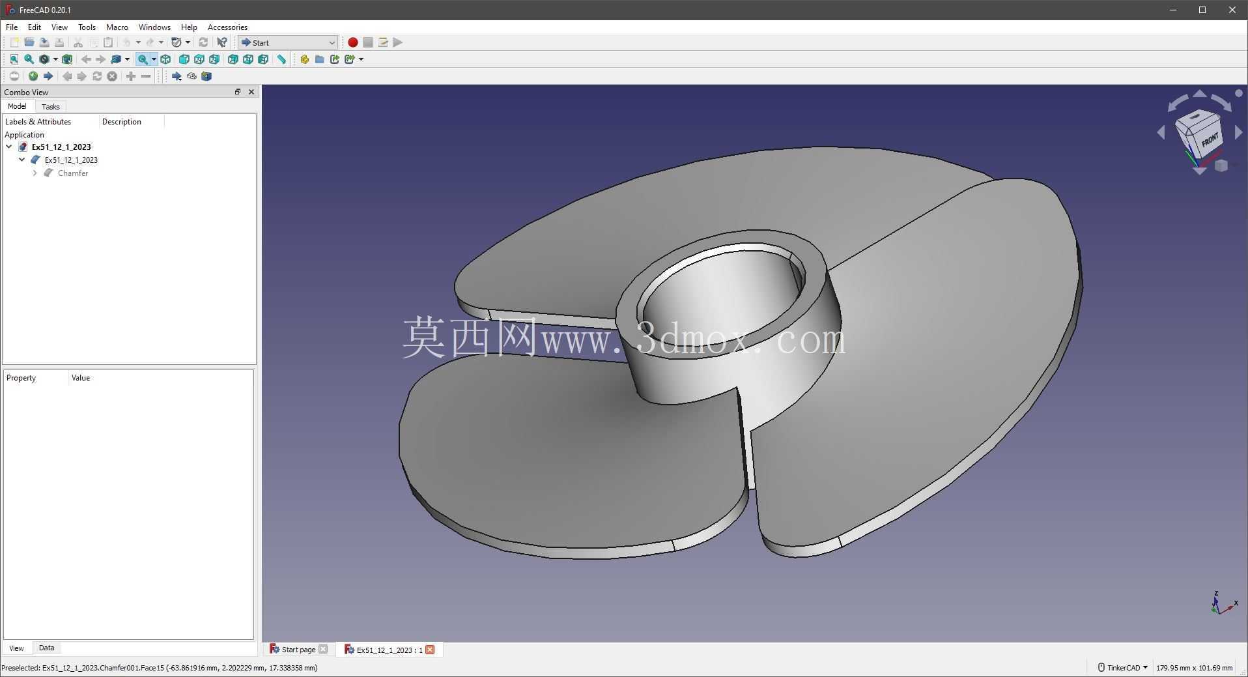Set the right view cube icon
This screenshot has height=677, width=1248.
[214, 59]
